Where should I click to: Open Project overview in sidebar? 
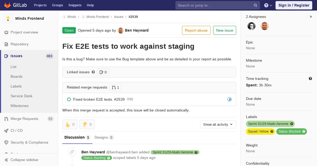click(x=24, y=32)
